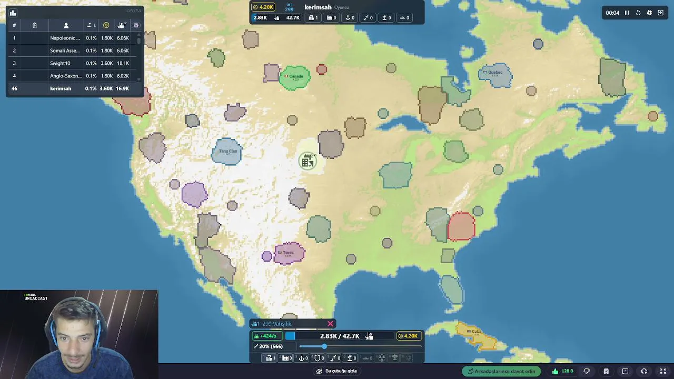Click the city count in top player panel
The image size is (674, 379).
(x=313, y=18)
